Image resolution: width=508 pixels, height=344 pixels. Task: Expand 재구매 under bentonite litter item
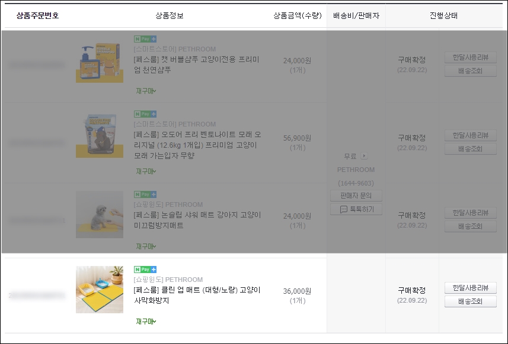(146, 171)
